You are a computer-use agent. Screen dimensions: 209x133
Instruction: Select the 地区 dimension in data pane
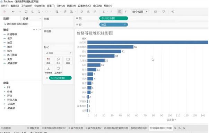(x=10, y=42)
